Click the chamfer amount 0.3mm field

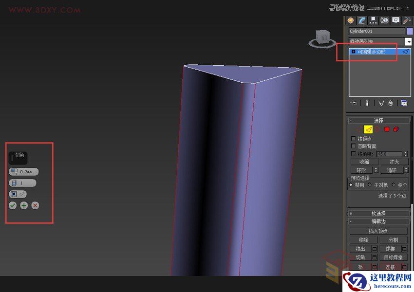27,171
